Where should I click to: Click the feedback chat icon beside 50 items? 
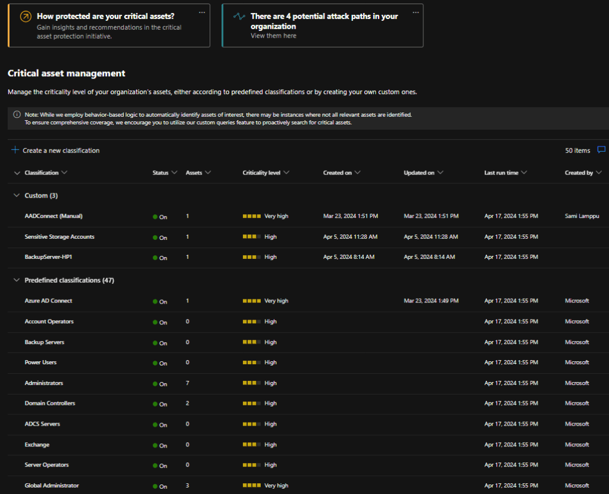(601, 150)
